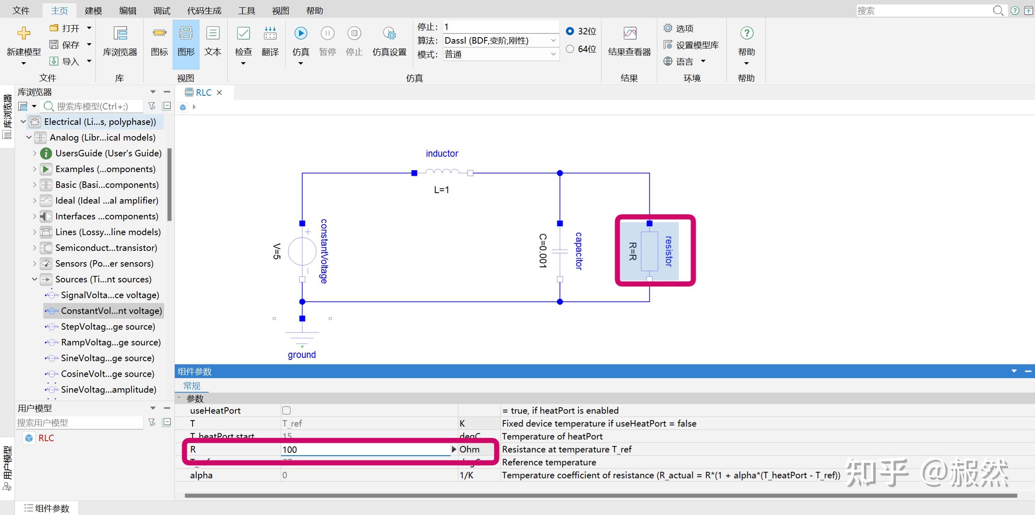Click the library browser vertical scrollbar
The image size is (1035, 515).
click(169, 185)
